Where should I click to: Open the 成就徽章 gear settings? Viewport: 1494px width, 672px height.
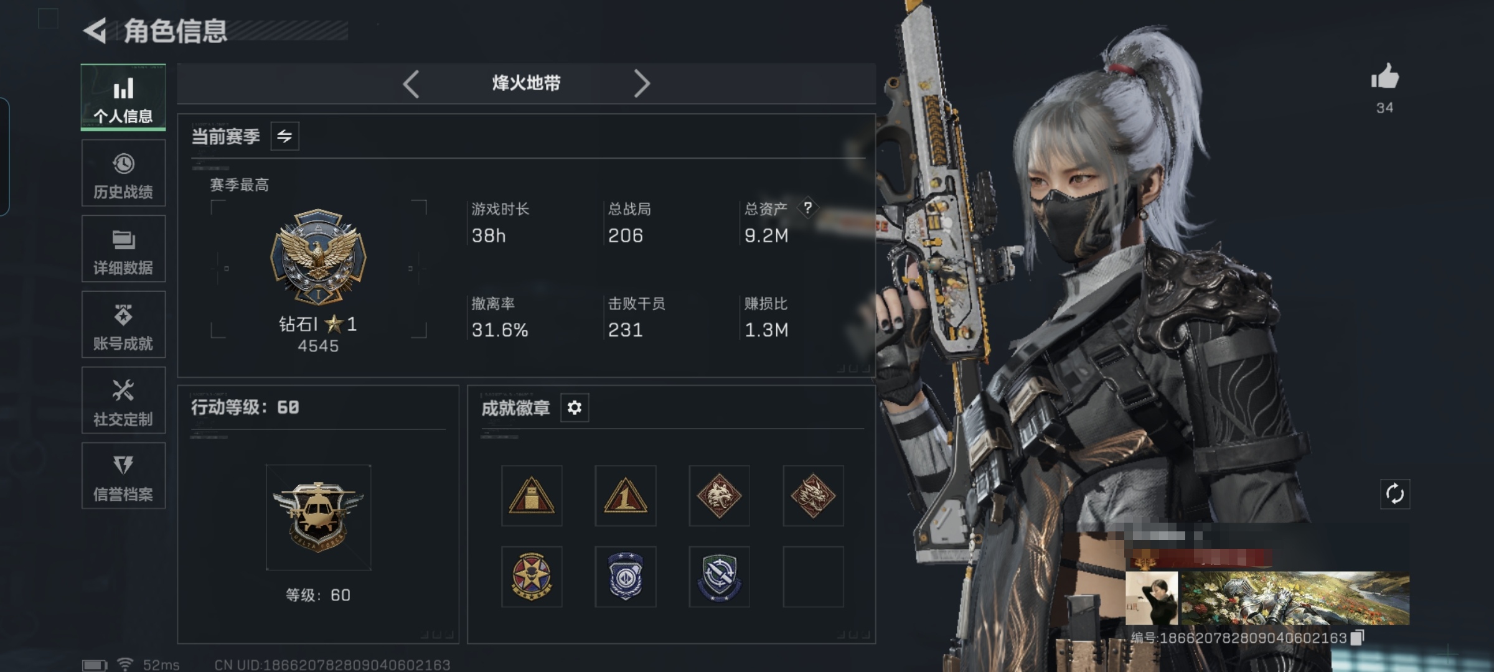[574, 408]
